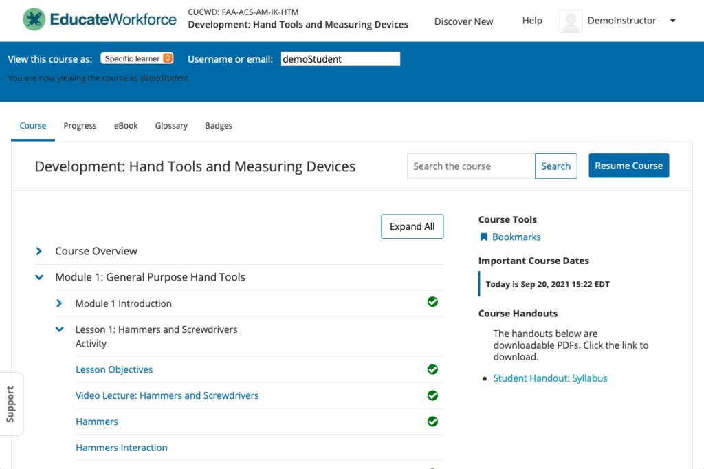Image resolution: width=704 pixels, height=469 pixels.
Task: Click the EducateWorkforce logo icon
Action: click(x=34, y=19)
